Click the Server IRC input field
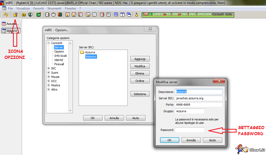Viewport: 266px width, 155px height. pyautogui.click(x=199, y=98)
